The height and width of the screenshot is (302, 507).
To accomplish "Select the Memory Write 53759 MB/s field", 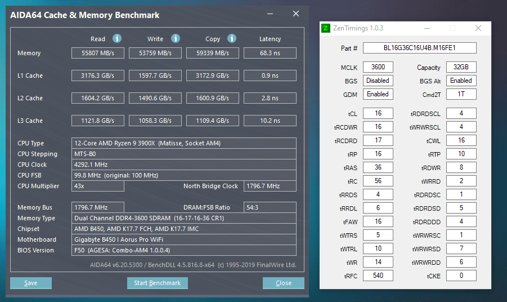I will pos(155,53).
